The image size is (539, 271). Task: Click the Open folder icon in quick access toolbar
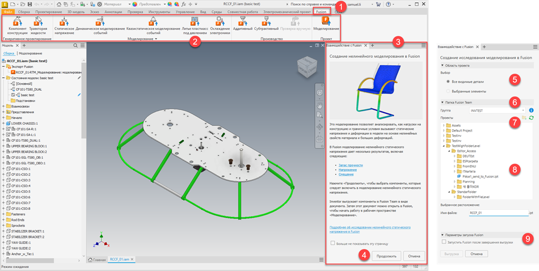coord(23,5)
